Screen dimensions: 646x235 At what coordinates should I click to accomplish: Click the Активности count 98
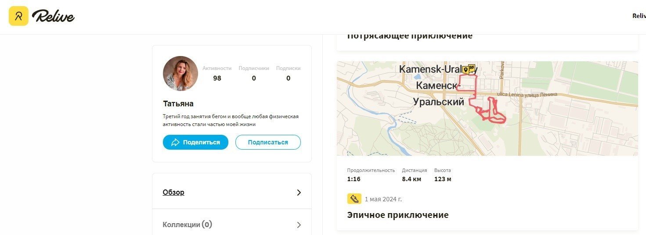click(217, 78)
